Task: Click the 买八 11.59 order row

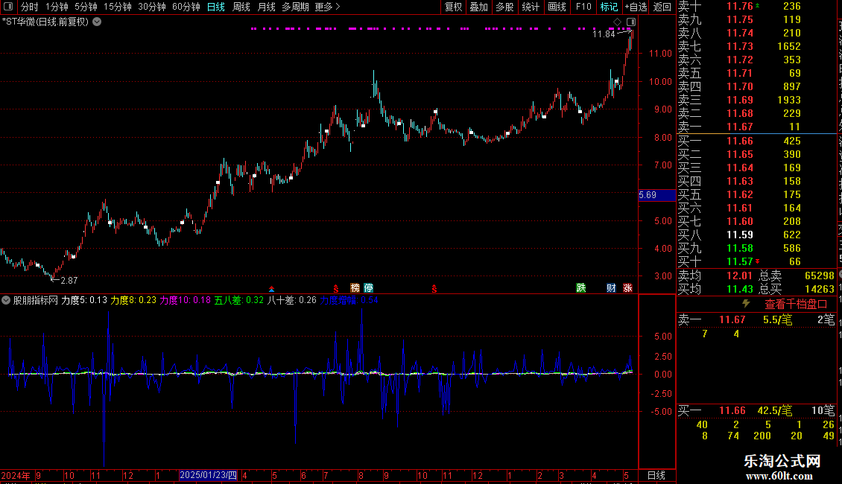Action: point(756,235)
